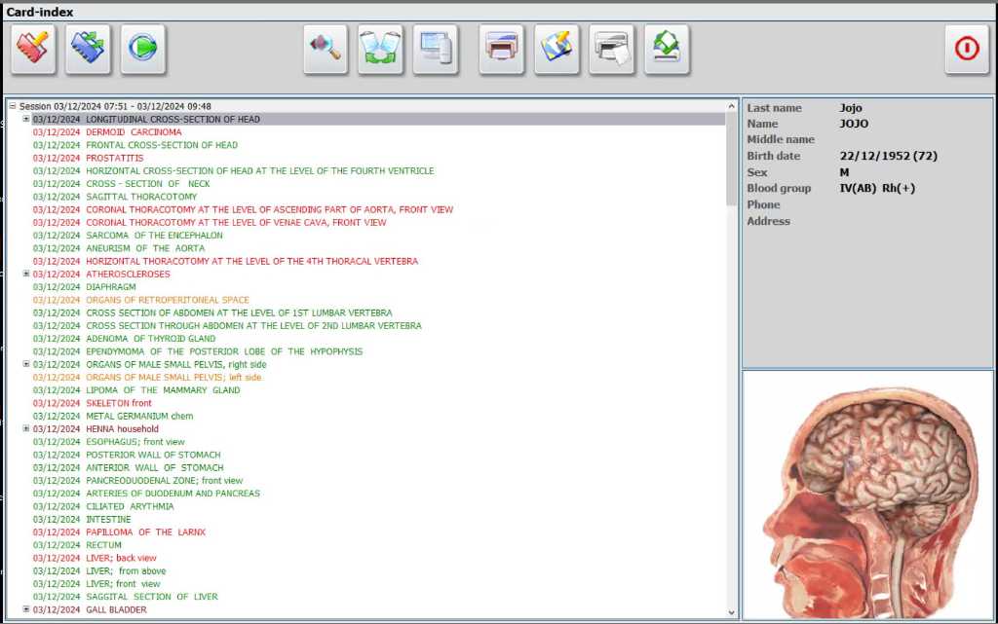Click the blood group value IV(AB) Rh(+)
Viewport: 998px width, 624px height.
(x=877, y=188)
